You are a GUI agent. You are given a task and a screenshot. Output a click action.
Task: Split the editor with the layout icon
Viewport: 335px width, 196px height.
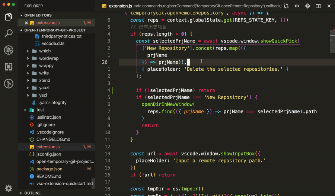[x=318, y=6]
